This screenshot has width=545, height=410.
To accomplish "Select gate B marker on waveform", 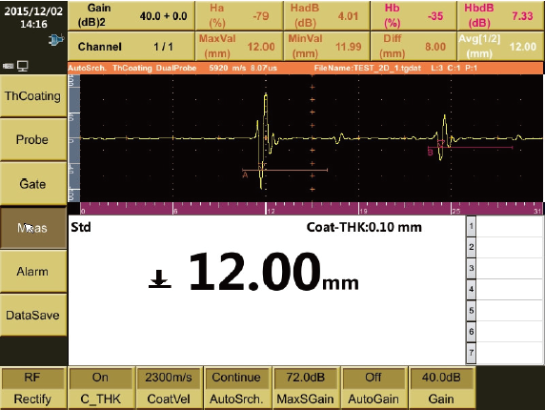I will point(431,153).
